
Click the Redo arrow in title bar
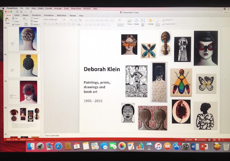tap(31, 11)
